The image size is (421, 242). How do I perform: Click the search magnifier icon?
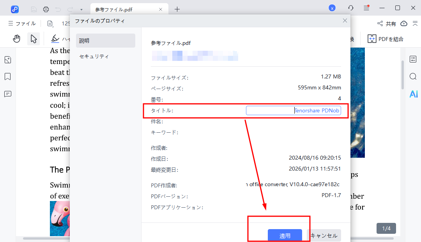click(413, 77)
